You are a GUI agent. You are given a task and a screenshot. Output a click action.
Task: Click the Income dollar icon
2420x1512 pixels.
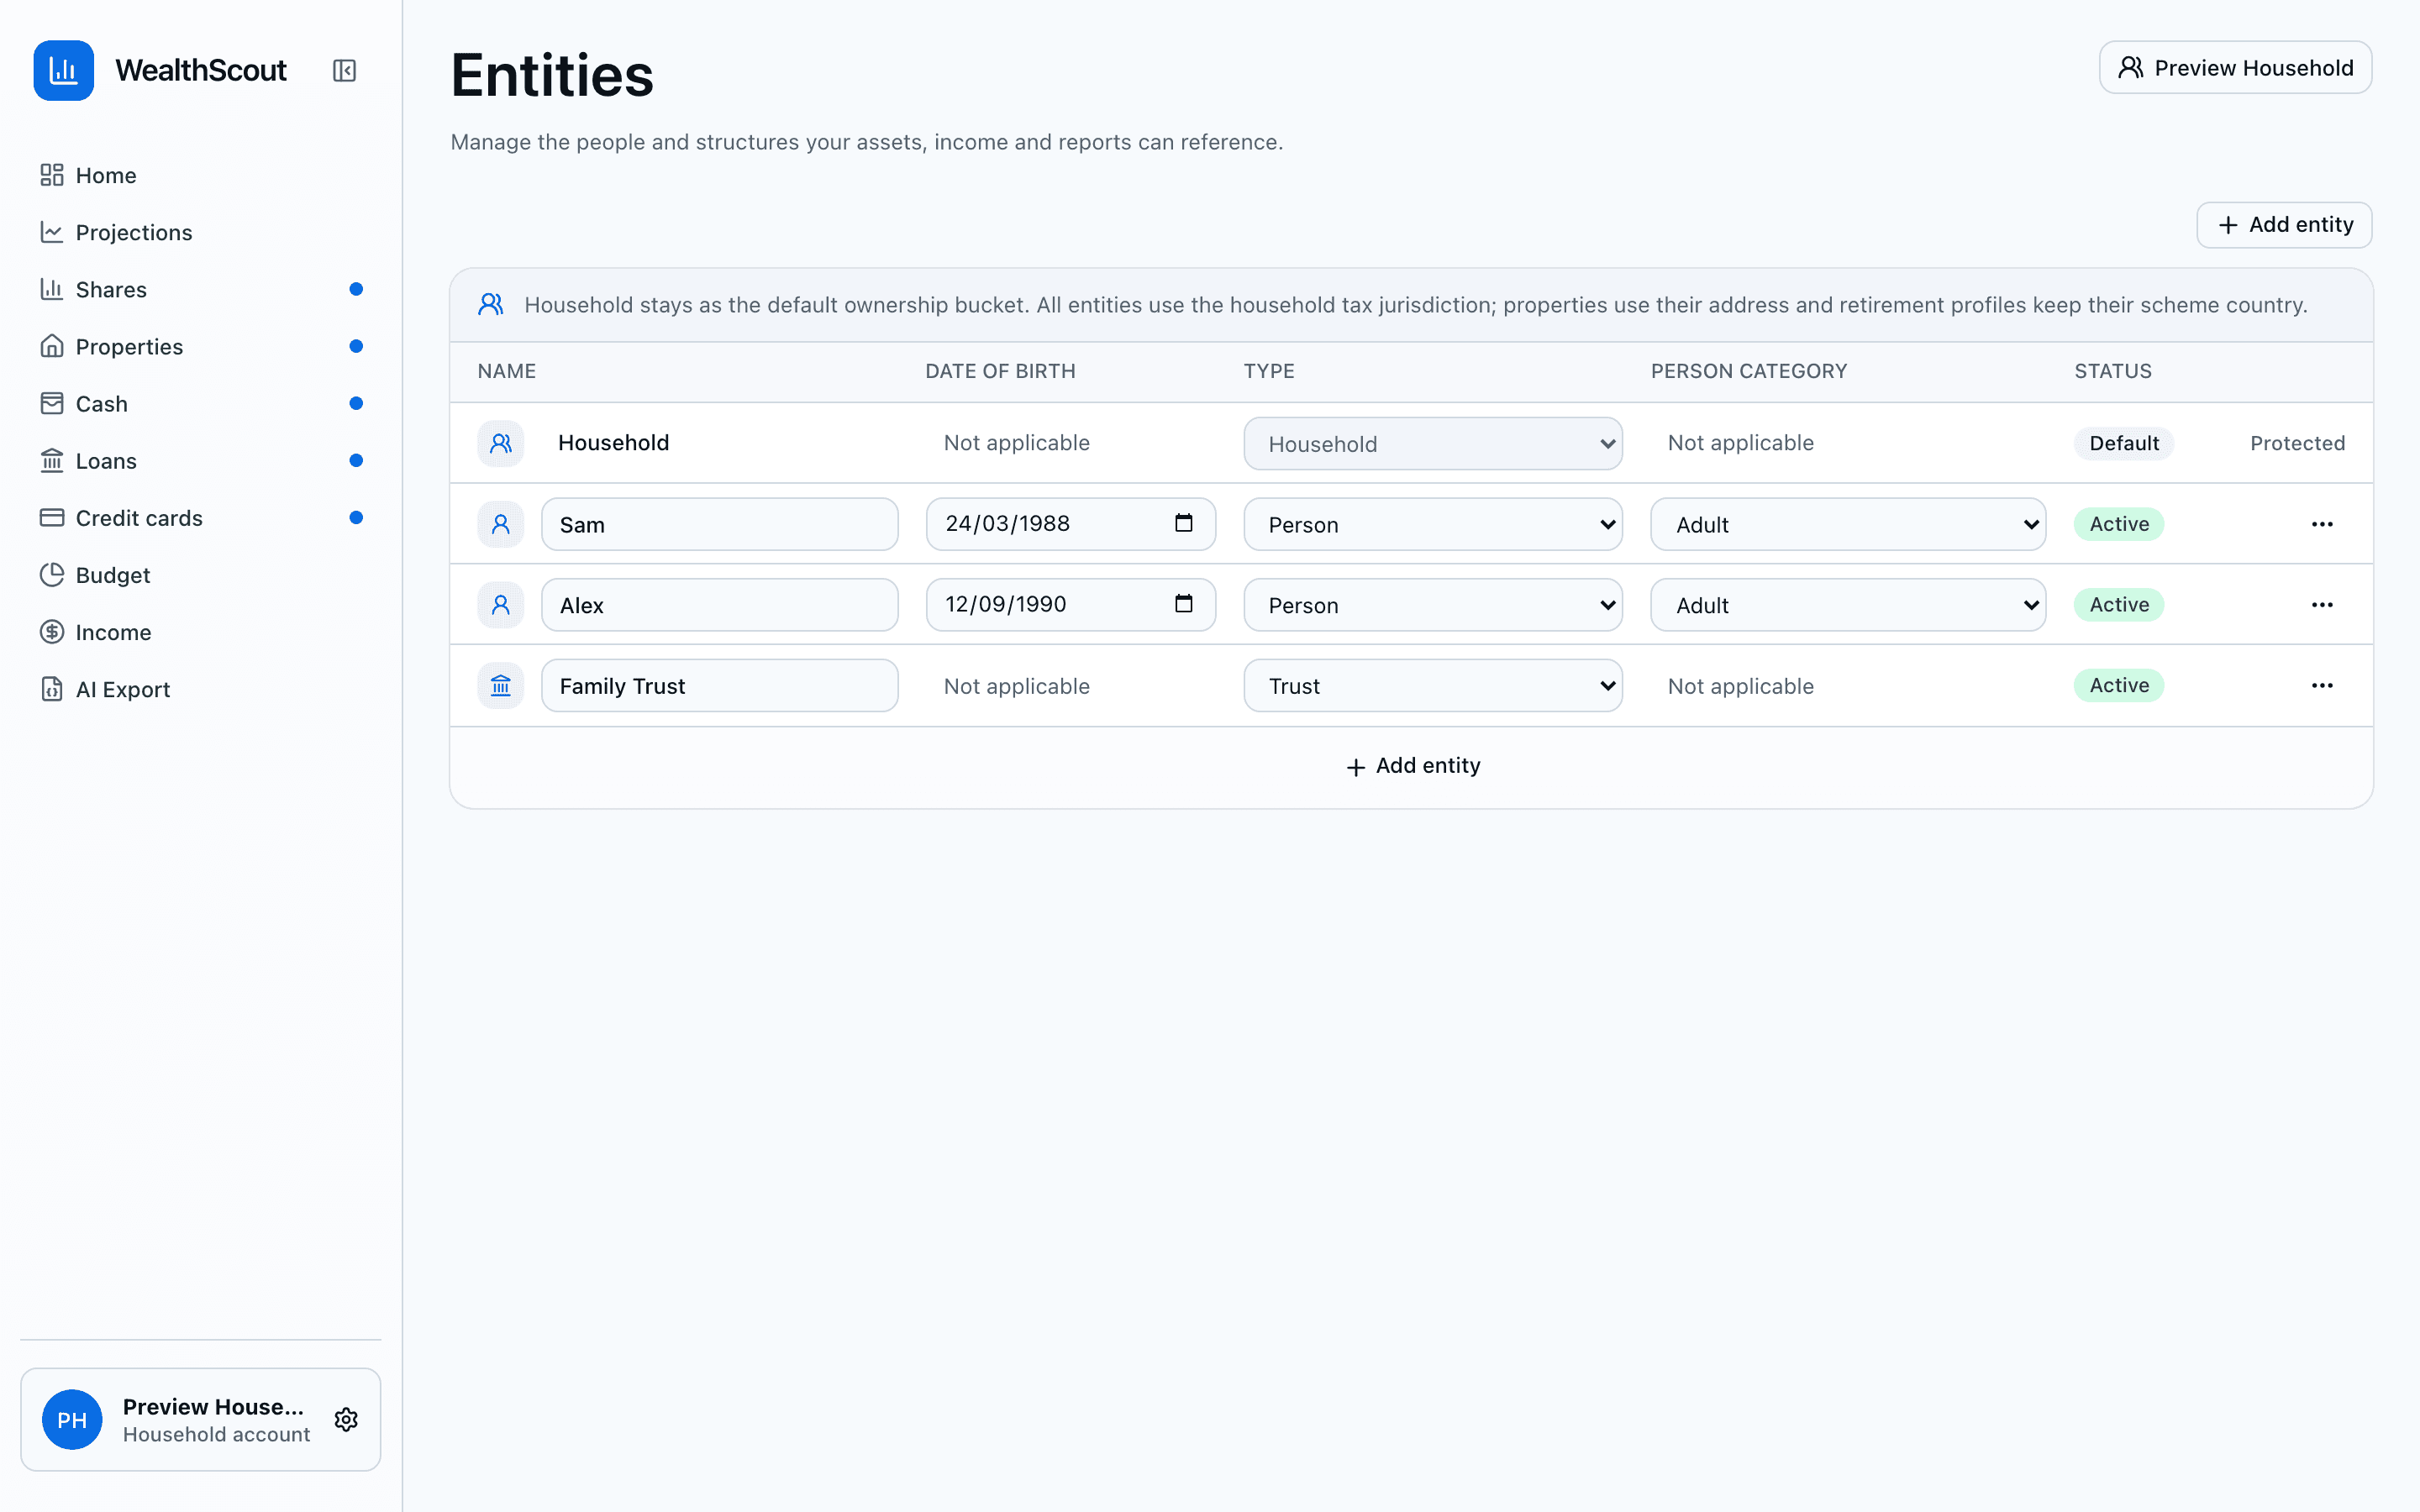click(x=52, y=631)
